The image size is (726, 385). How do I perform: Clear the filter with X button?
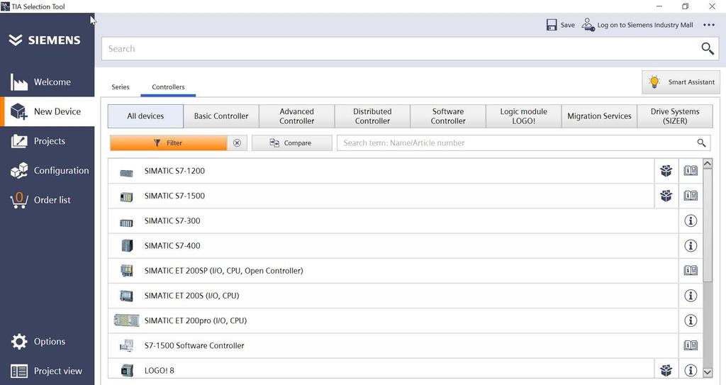[x=237, y=143]
